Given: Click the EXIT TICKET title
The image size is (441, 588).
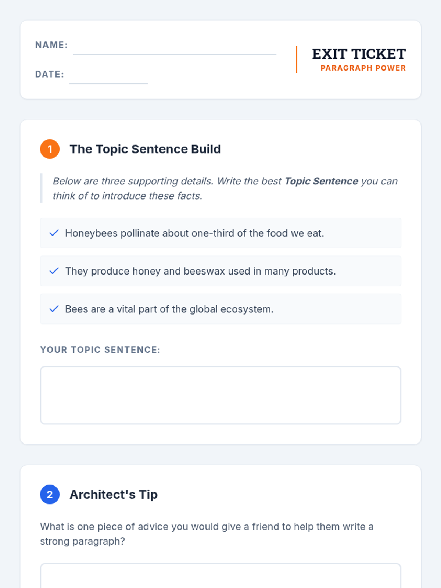Looking at the screenshot, I should point(359,54).
